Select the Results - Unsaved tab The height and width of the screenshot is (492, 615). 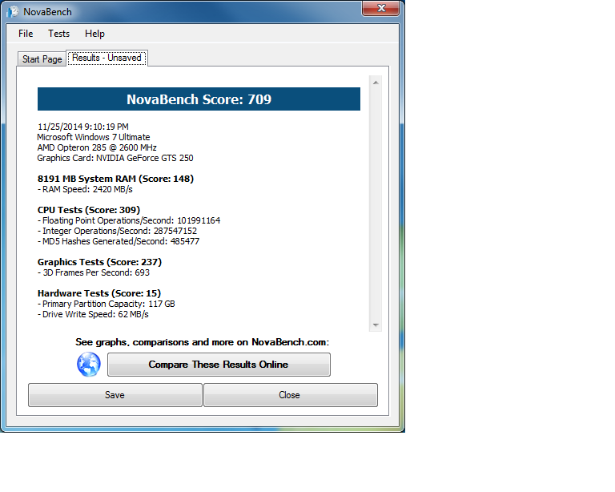pos(107,58)
